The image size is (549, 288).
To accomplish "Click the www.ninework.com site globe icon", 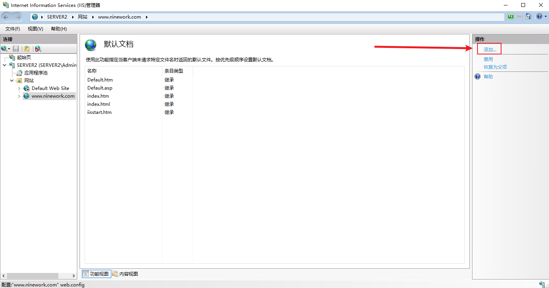I will [x=26, y=96].
